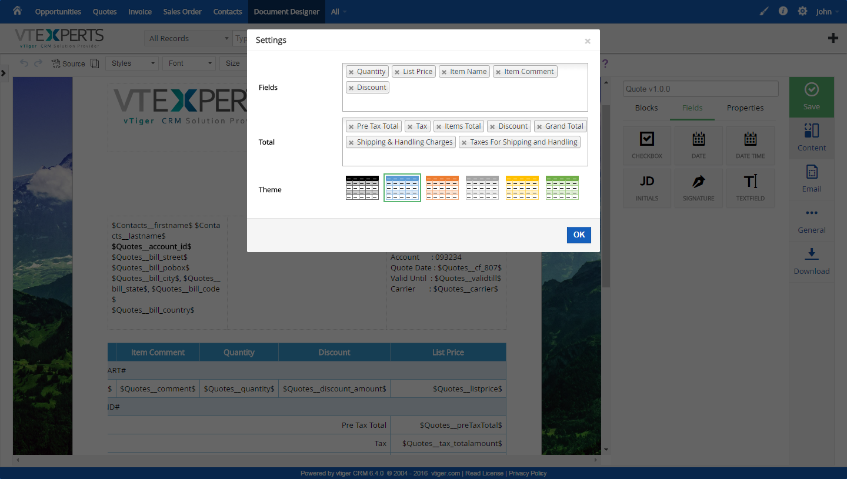The width and height of the screenshot is (847, 479).
Task: Click the Download side button
Action: [x=812, y=262]
